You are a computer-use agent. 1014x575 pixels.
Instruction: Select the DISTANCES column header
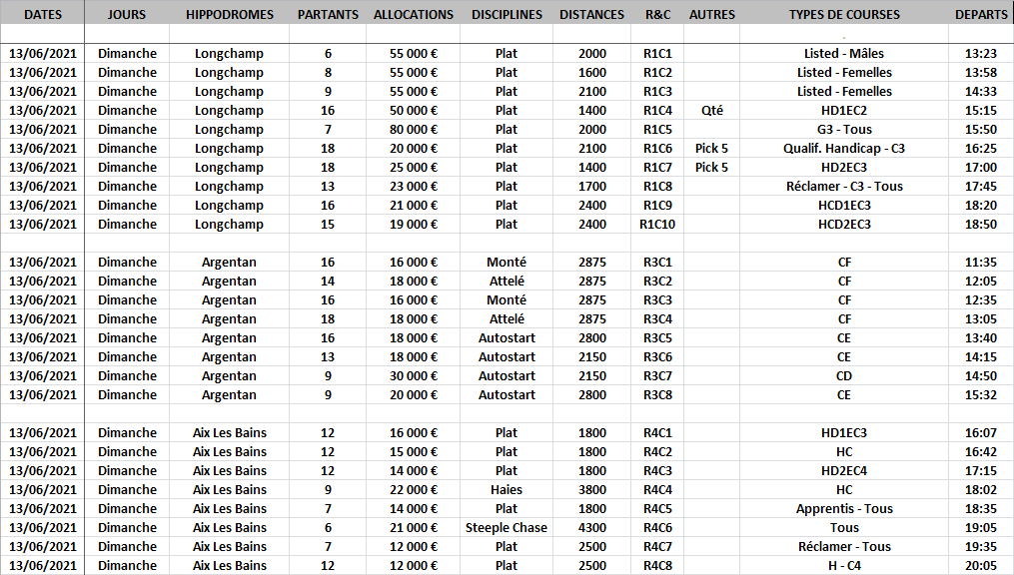click(591, 14)
